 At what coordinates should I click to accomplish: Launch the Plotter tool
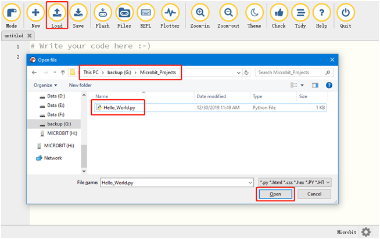[x=170, y=13]
